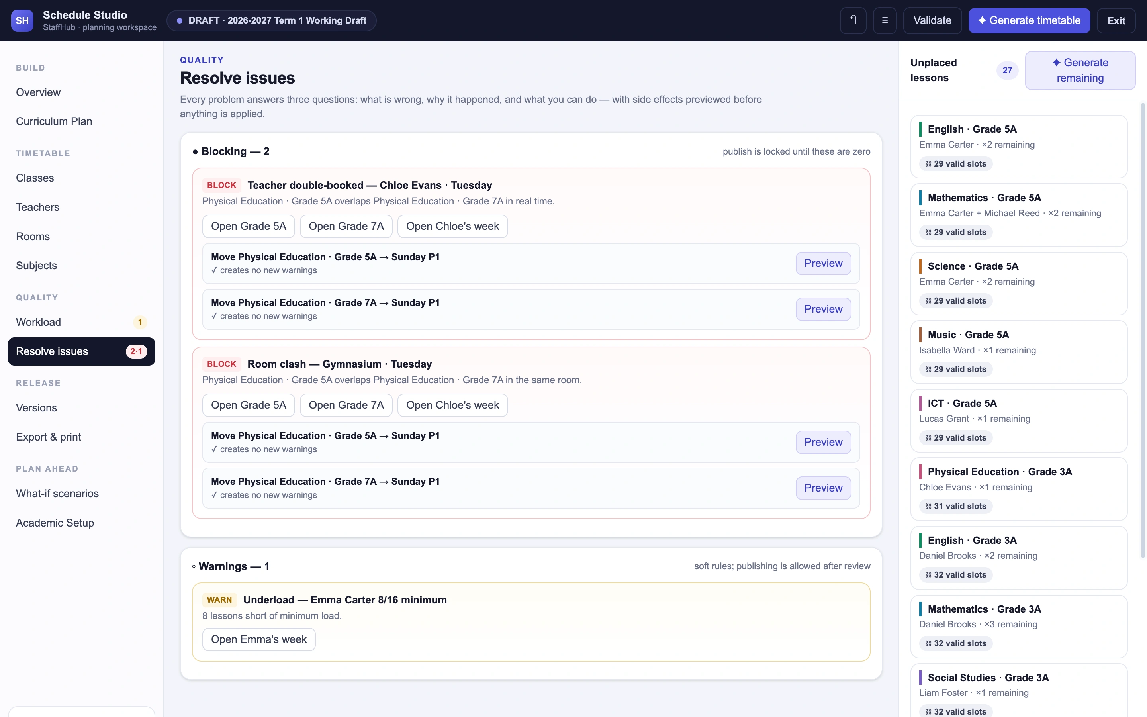1147x717 pixels.
Task: Click the SH Schedule Studio logo
Action: (x=22, y=20)
